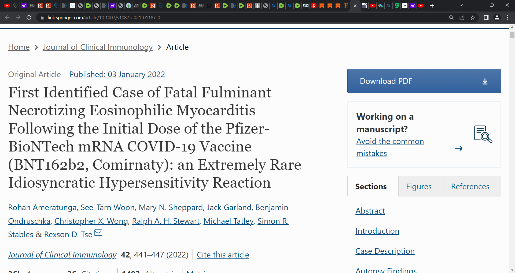
Task: Click the share page icon
Action: coord(462,17)
